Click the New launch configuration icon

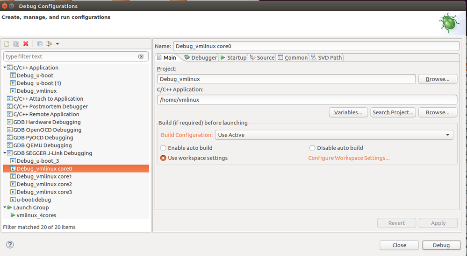click(7, 44)
